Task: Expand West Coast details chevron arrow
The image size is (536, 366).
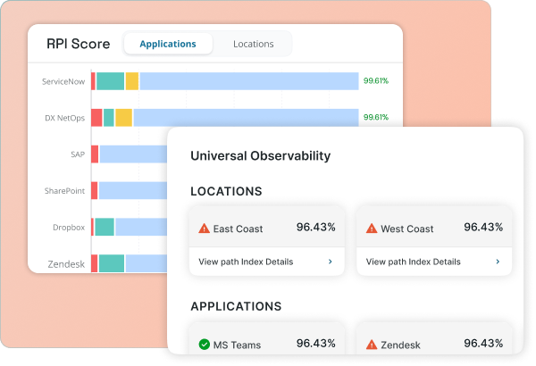Action: pyautogui.click(x=498, y=262)
